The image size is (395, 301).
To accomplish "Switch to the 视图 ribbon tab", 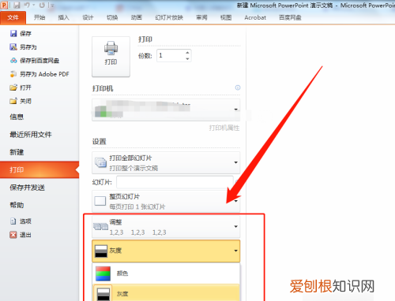I will click(226, 17).
